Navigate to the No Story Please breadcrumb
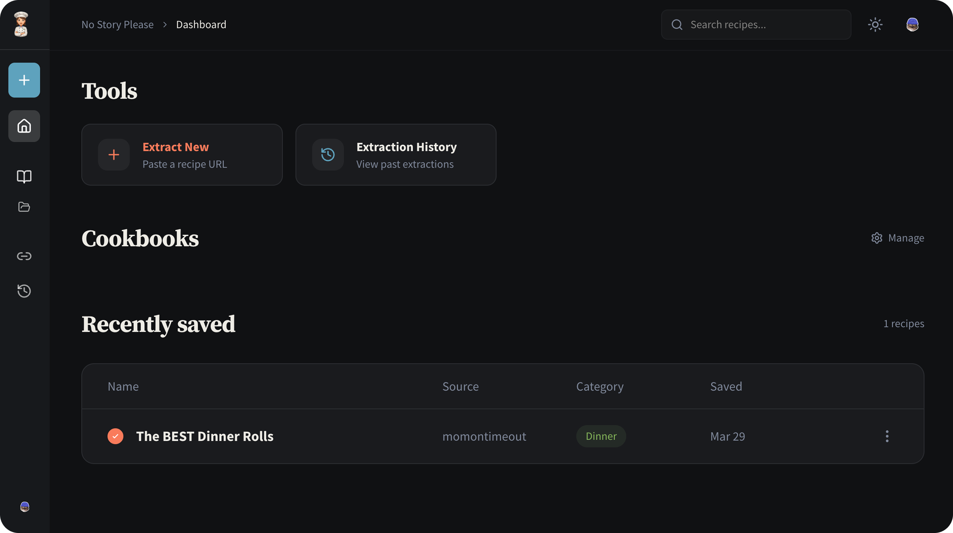The image size is (953, 533). [117, 24]
